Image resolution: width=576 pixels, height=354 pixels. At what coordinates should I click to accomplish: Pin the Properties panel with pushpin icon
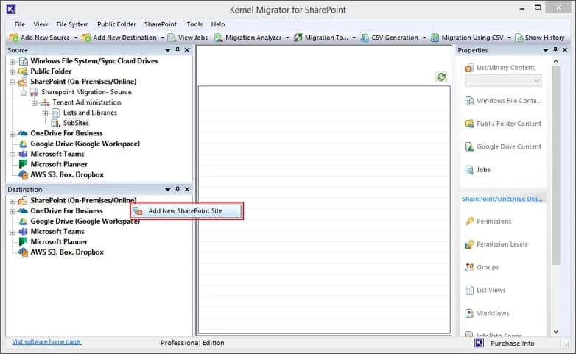pyautogui.click(x=555, y=49)
